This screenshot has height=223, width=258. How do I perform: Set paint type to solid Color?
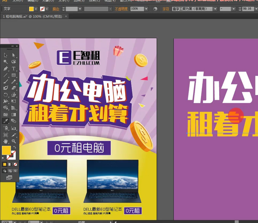pos(4,164)
